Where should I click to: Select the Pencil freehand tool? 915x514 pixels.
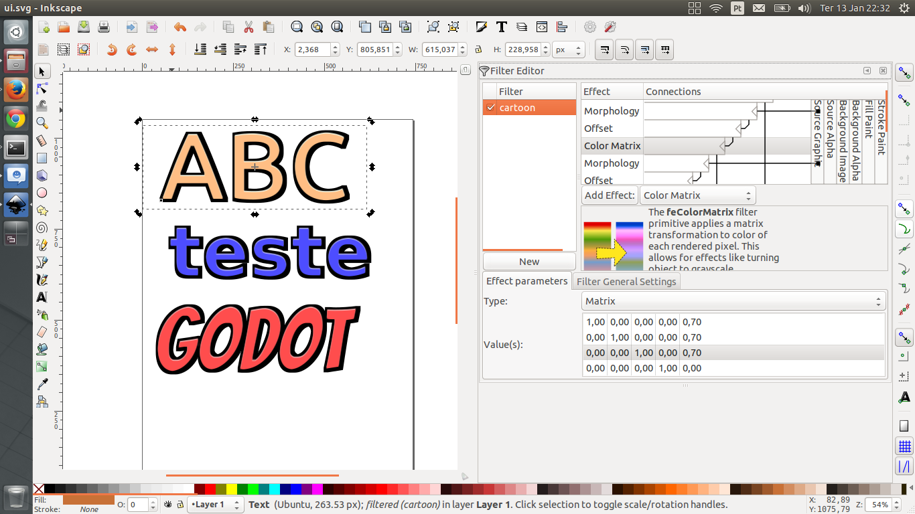point(42,245)
